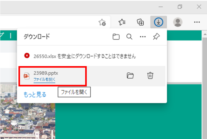This screenshot has height=139, width=207.
Task: Click the ファイルを開く link under 23989.pptx
Action: pos(44,79)
